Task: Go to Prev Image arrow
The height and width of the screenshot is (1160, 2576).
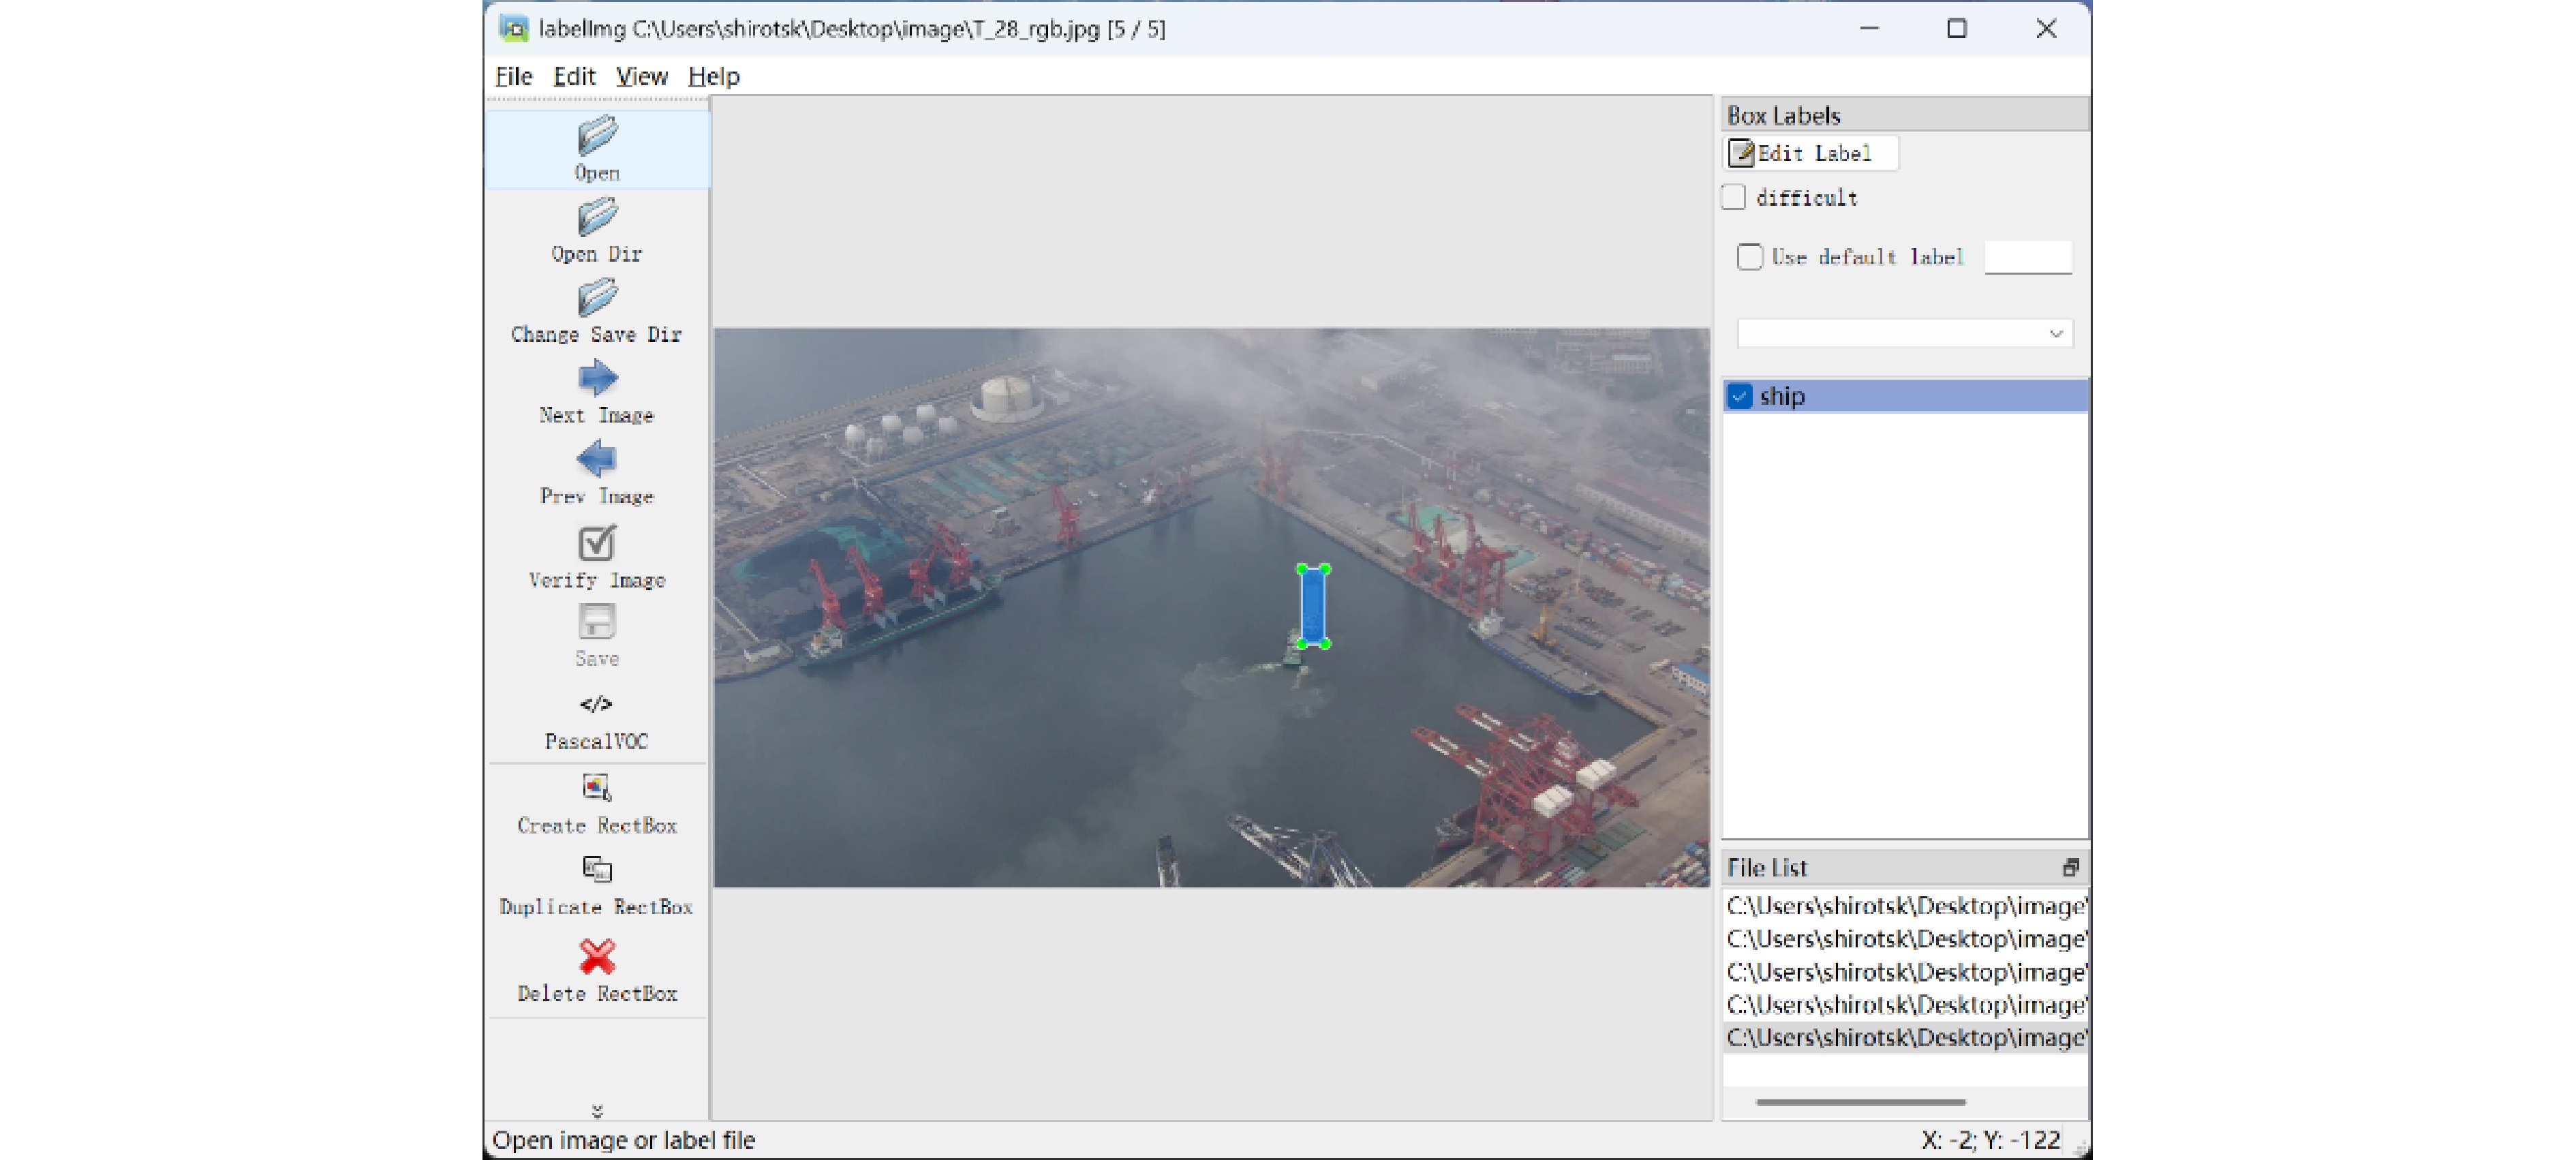Action: (597, 460)
